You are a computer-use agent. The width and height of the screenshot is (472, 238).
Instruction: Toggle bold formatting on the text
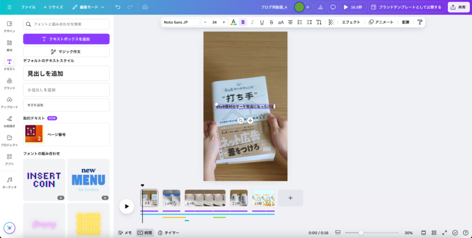pos(243,23)
